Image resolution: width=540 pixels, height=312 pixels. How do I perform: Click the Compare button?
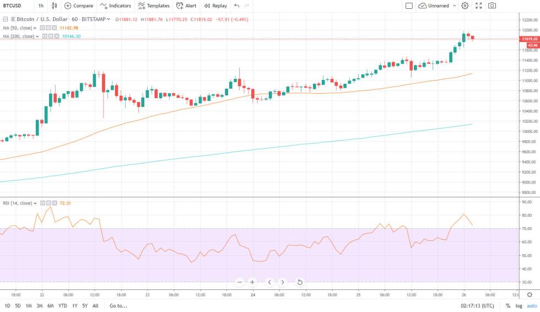[79, 6]
